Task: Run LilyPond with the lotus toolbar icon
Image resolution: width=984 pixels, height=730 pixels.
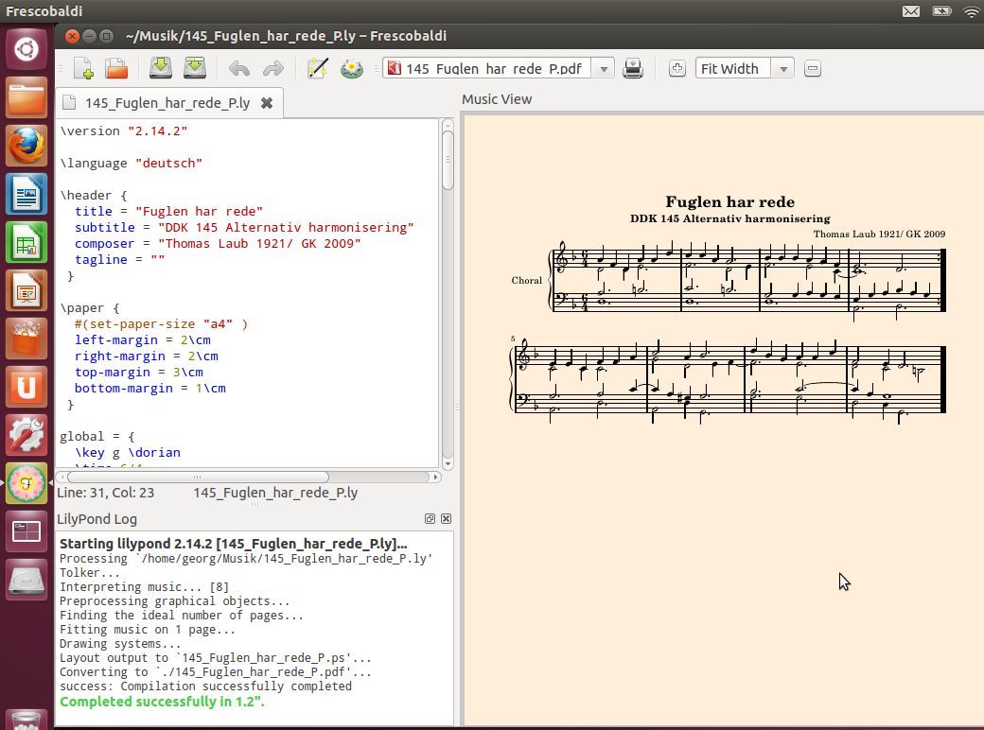Action: click(x=352, y=68)
